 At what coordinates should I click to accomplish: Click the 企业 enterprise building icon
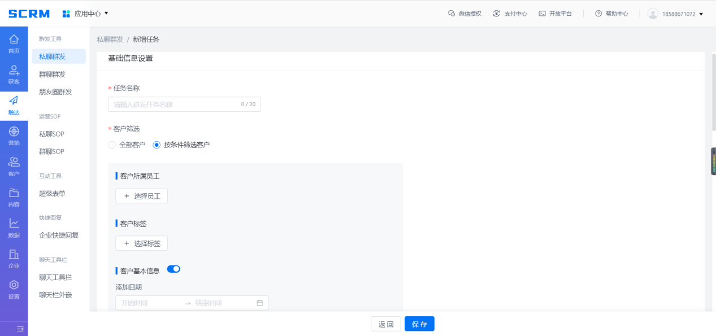pyautogui.click(x=14, y=258)
